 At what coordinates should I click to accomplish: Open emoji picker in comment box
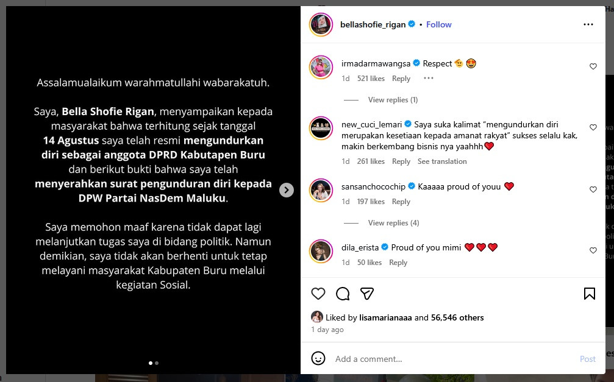(318, 358)
